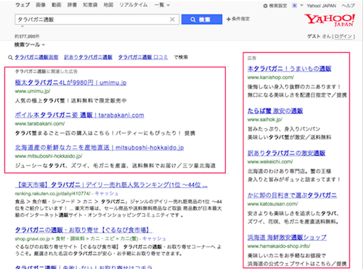Open sidebar ad 浜海道 海鮮激安通販ショップ
363x269 pixels.
[x=287, y=237]
